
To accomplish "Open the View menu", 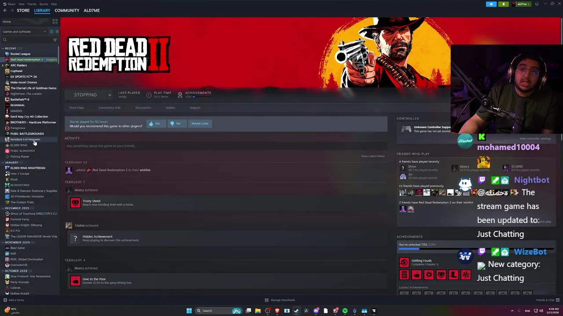I will 21,4.
